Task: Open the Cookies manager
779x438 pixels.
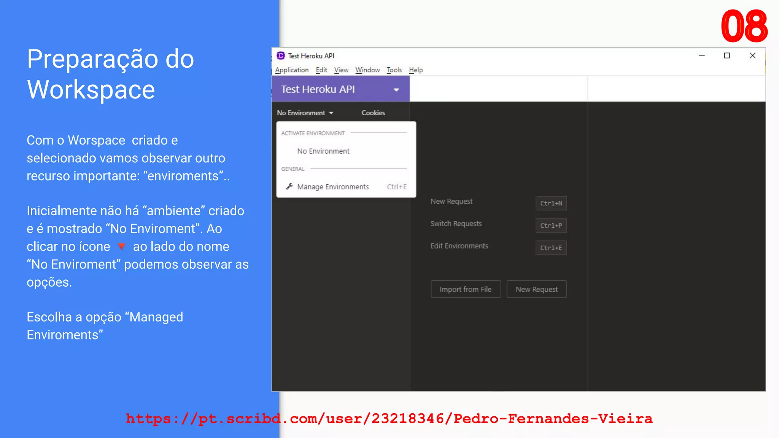Action: [373, 113]
